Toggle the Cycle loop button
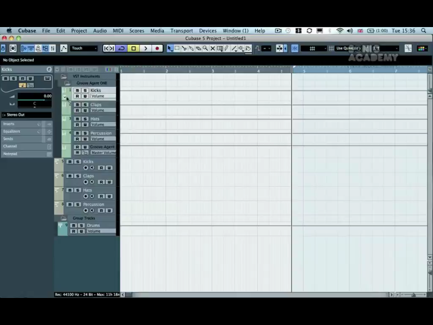 (x=121, y=48)
